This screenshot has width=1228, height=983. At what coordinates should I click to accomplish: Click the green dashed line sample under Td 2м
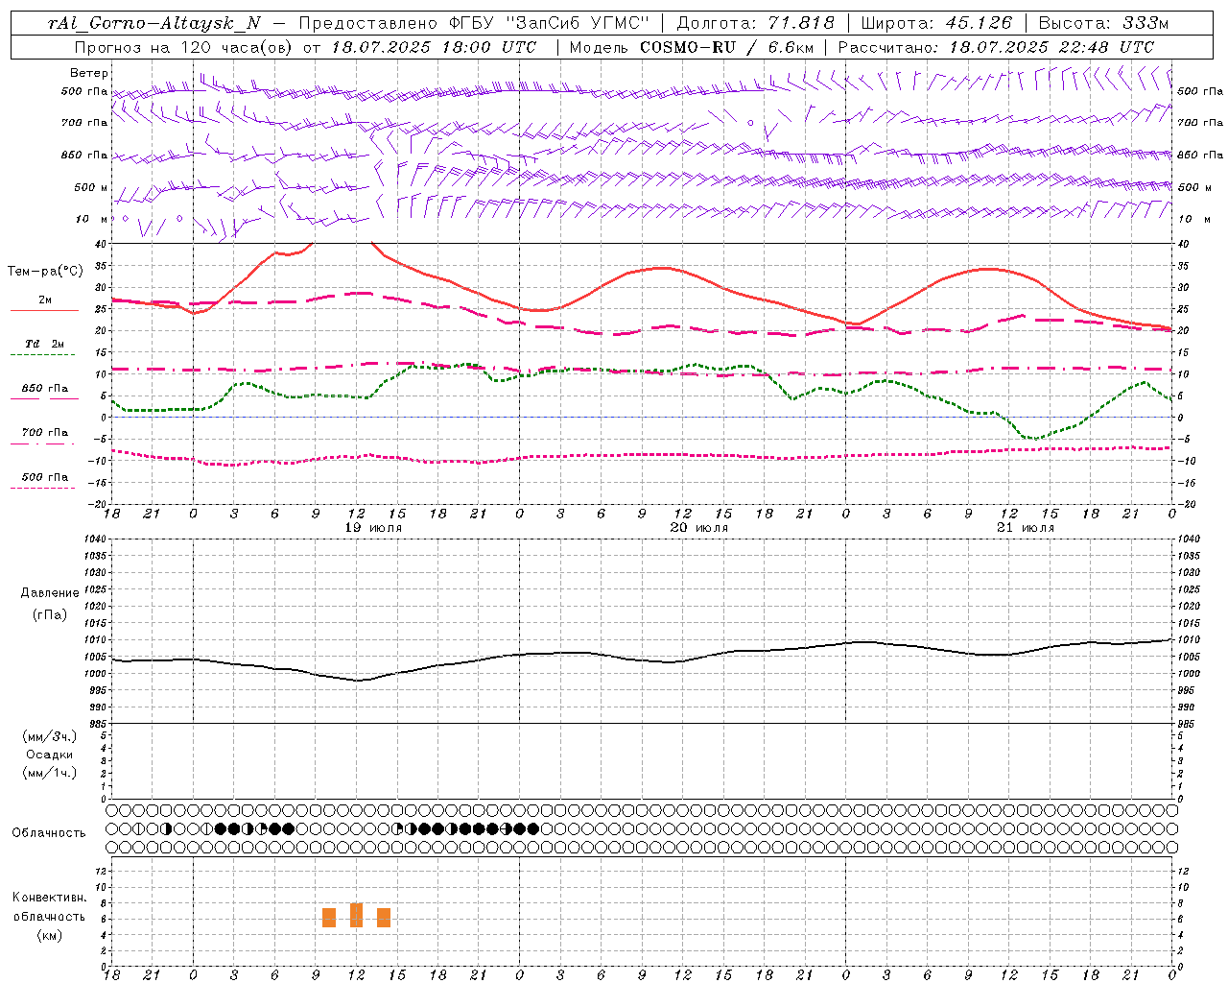[x=42, y=354]
